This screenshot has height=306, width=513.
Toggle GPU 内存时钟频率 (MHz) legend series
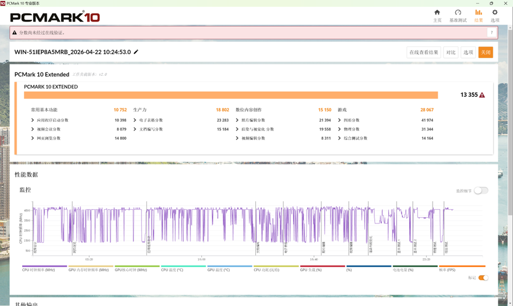click(91, 268)
